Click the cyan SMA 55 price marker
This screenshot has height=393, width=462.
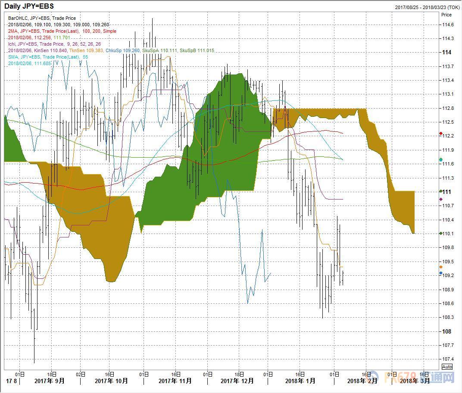tap(440, 160)
